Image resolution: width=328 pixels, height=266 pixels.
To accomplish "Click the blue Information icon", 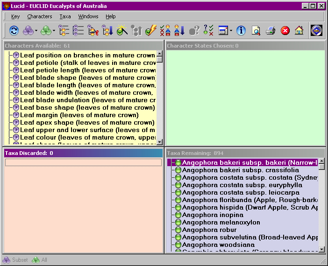I will 241,30.
